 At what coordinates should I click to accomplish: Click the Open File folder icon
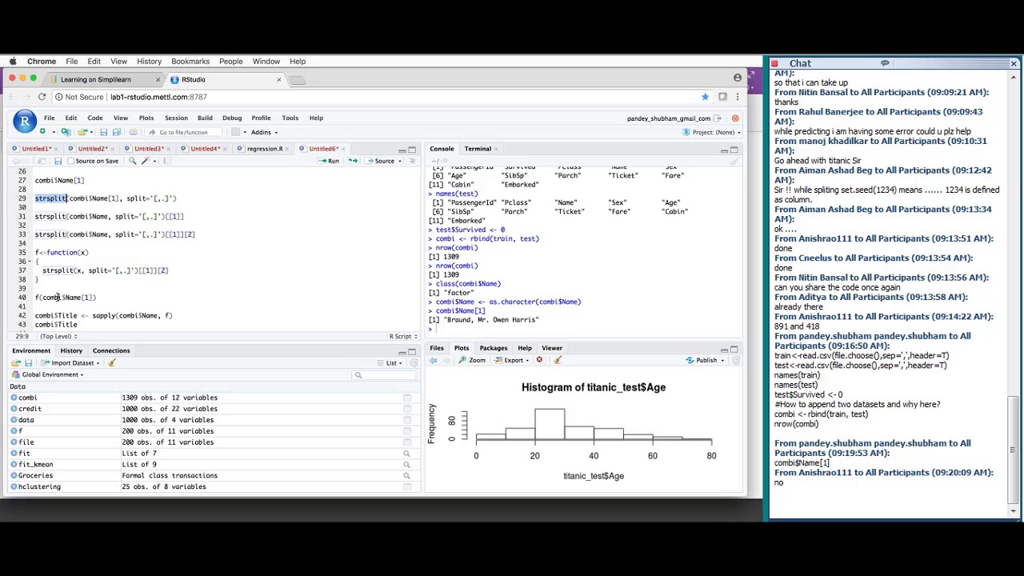point(83,132)
